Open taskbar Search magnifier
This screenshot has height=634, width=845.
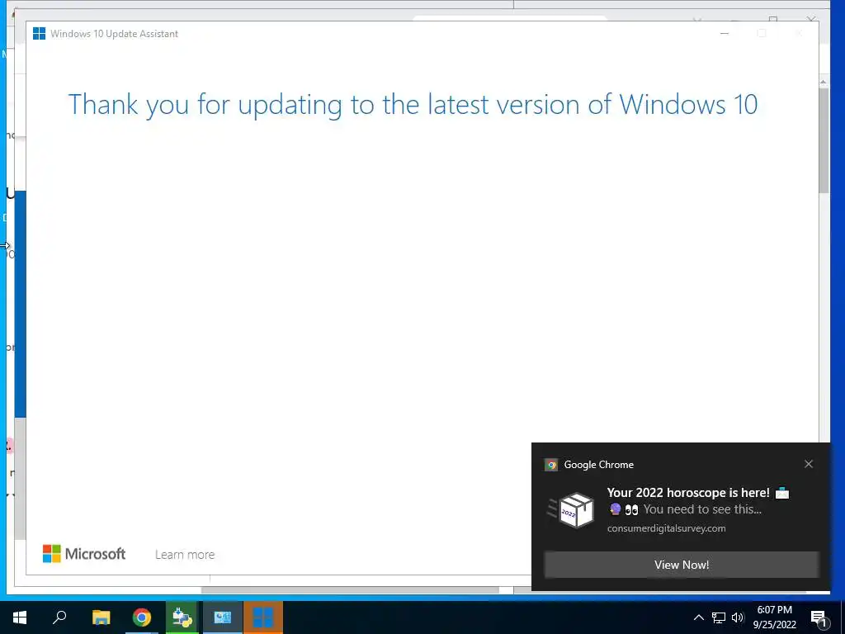click(59, 617)
